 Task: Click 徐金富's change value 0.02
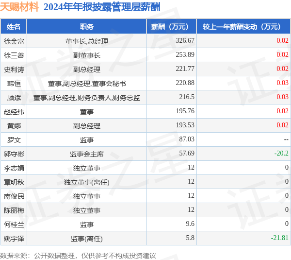click(282, 40)
